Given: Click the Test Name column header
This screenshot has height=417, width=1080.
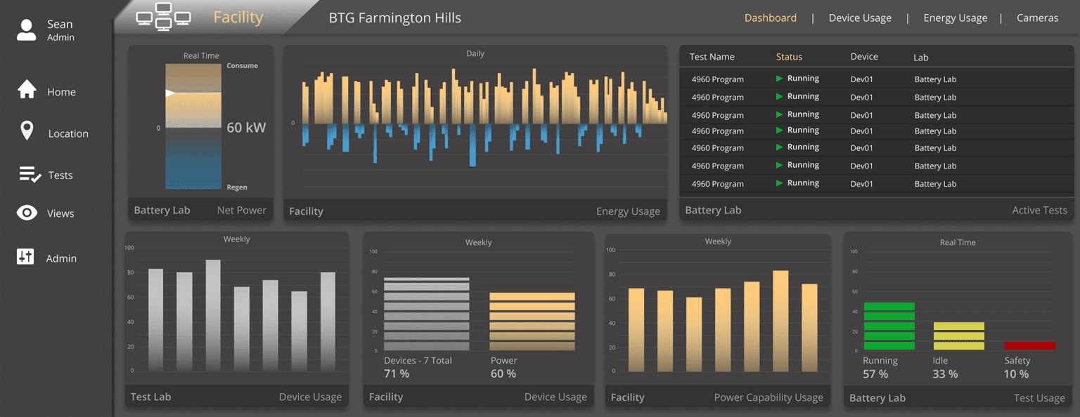Looking at the screenshot, I should tap(712, 57).
